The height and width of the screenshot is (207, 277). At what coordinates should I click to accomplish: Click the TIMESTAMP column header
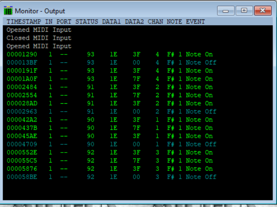click(24, 21)
